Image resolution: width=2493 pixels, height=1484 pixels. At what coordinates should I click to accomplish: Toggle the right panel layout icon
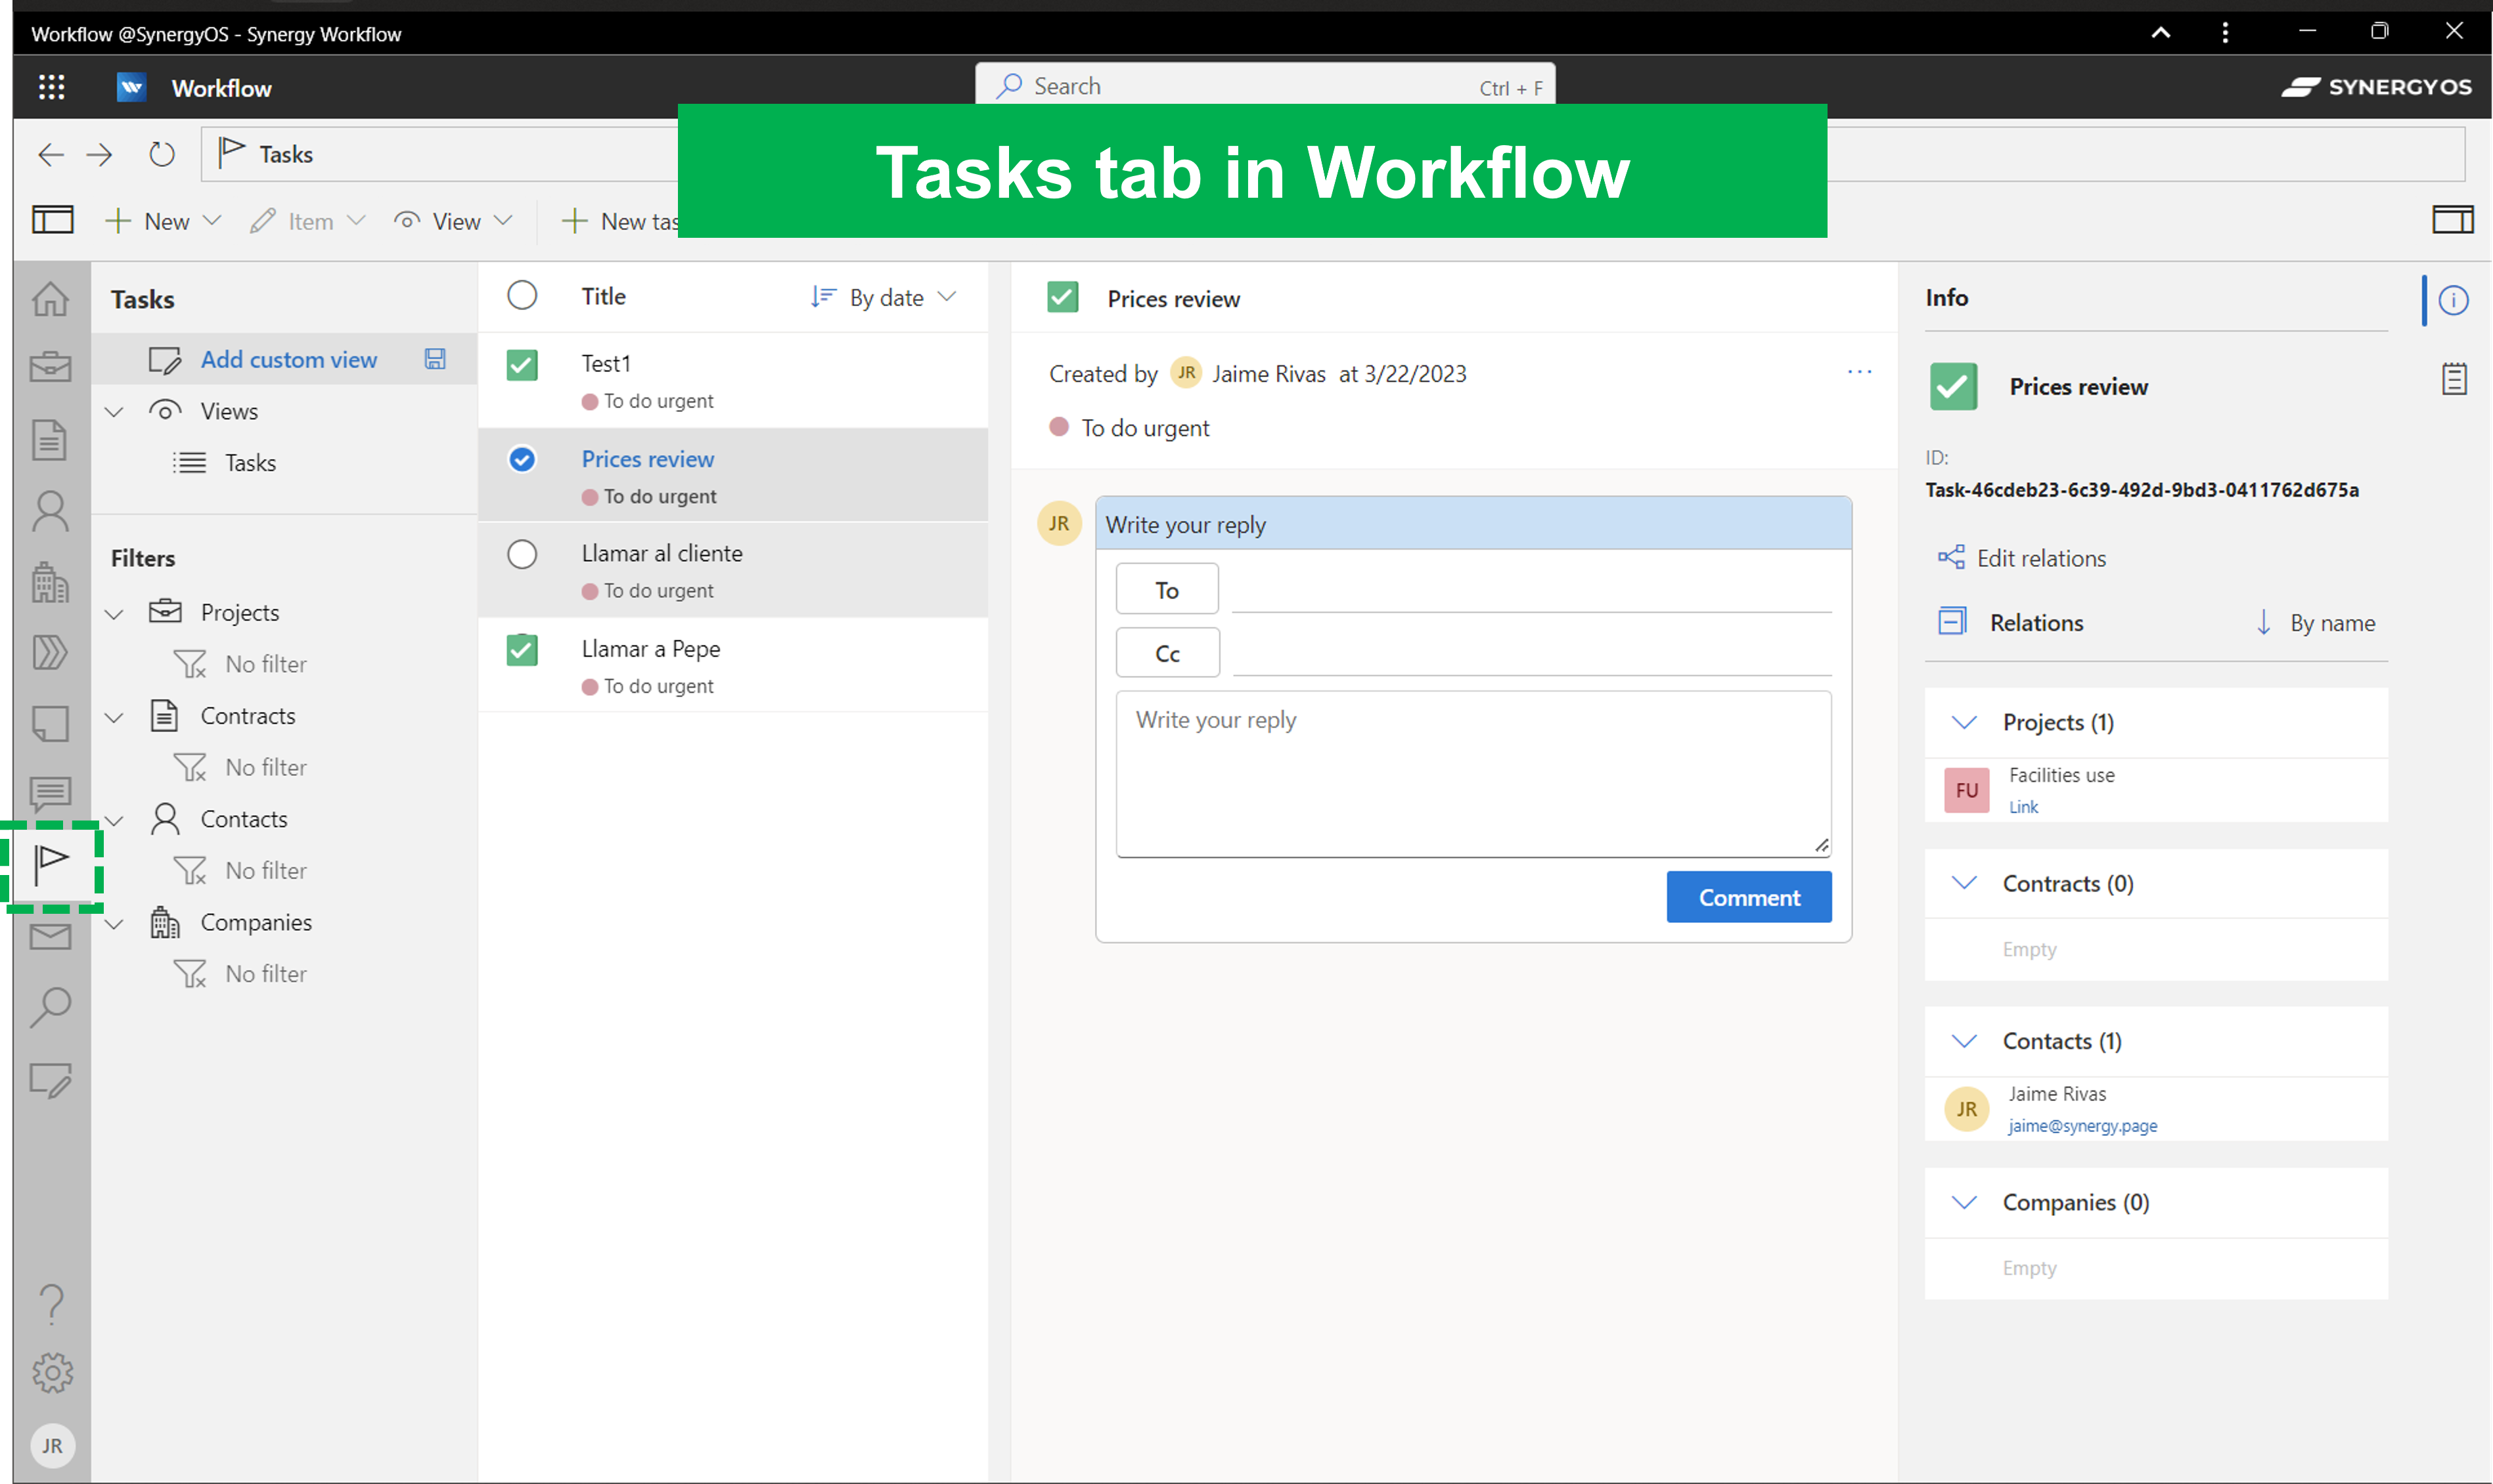tap(2452, 219)
